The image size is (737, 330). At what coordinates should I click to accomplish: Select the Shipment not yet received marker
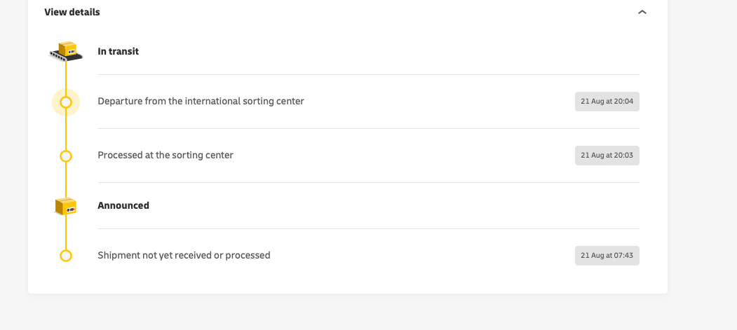[66, 256]
